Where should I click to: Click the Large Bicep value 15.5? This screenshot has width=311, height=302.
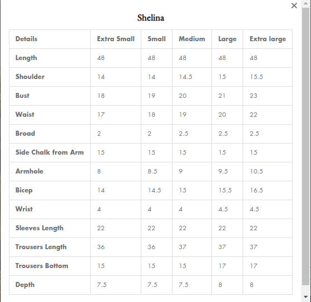pyautogui.click(x=225, y=190)
